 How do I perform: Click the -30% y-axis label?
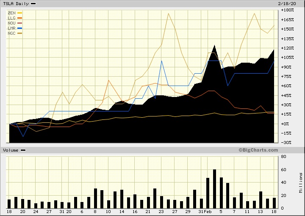[286, 143]
